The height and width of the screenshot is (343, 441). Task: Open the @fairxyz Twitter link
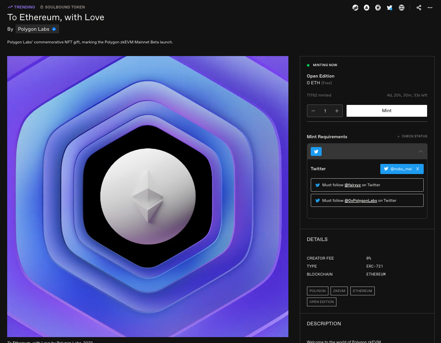click(352, 185)
